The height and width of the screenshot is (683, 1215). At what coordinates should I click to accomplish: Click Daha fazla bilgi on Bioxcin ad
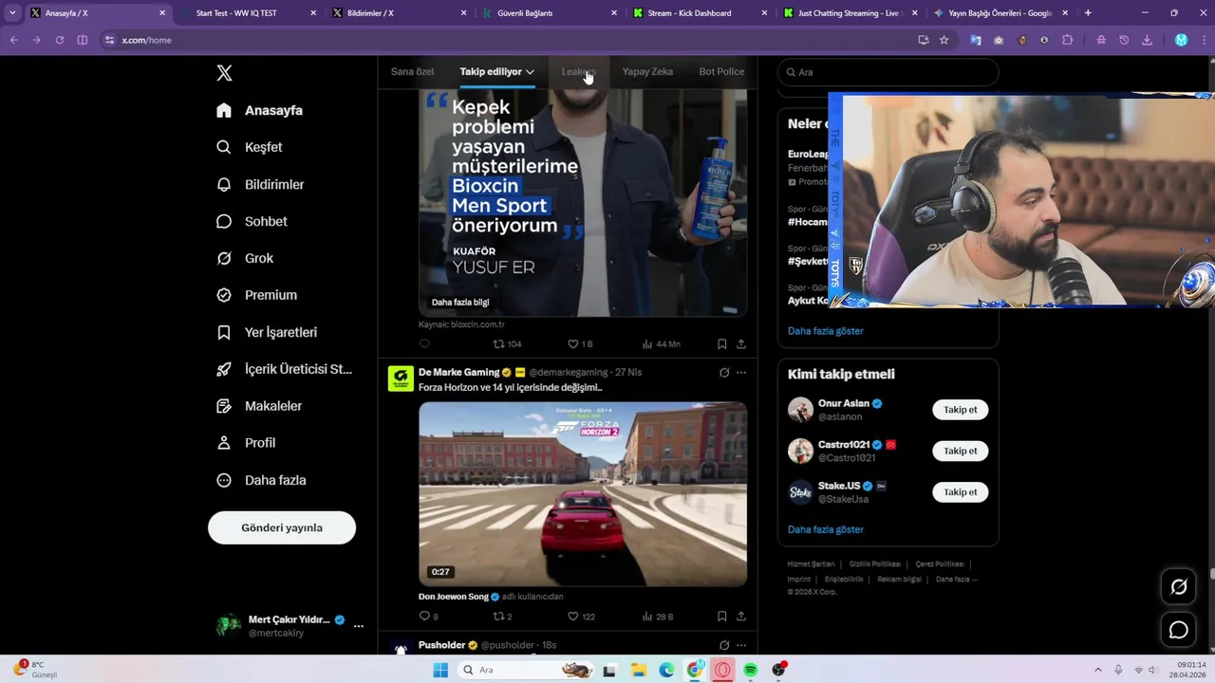[x=460, y=303]
